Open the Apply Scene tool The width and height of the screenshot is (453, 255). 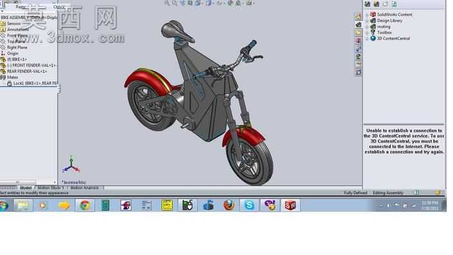click(239, 3)
